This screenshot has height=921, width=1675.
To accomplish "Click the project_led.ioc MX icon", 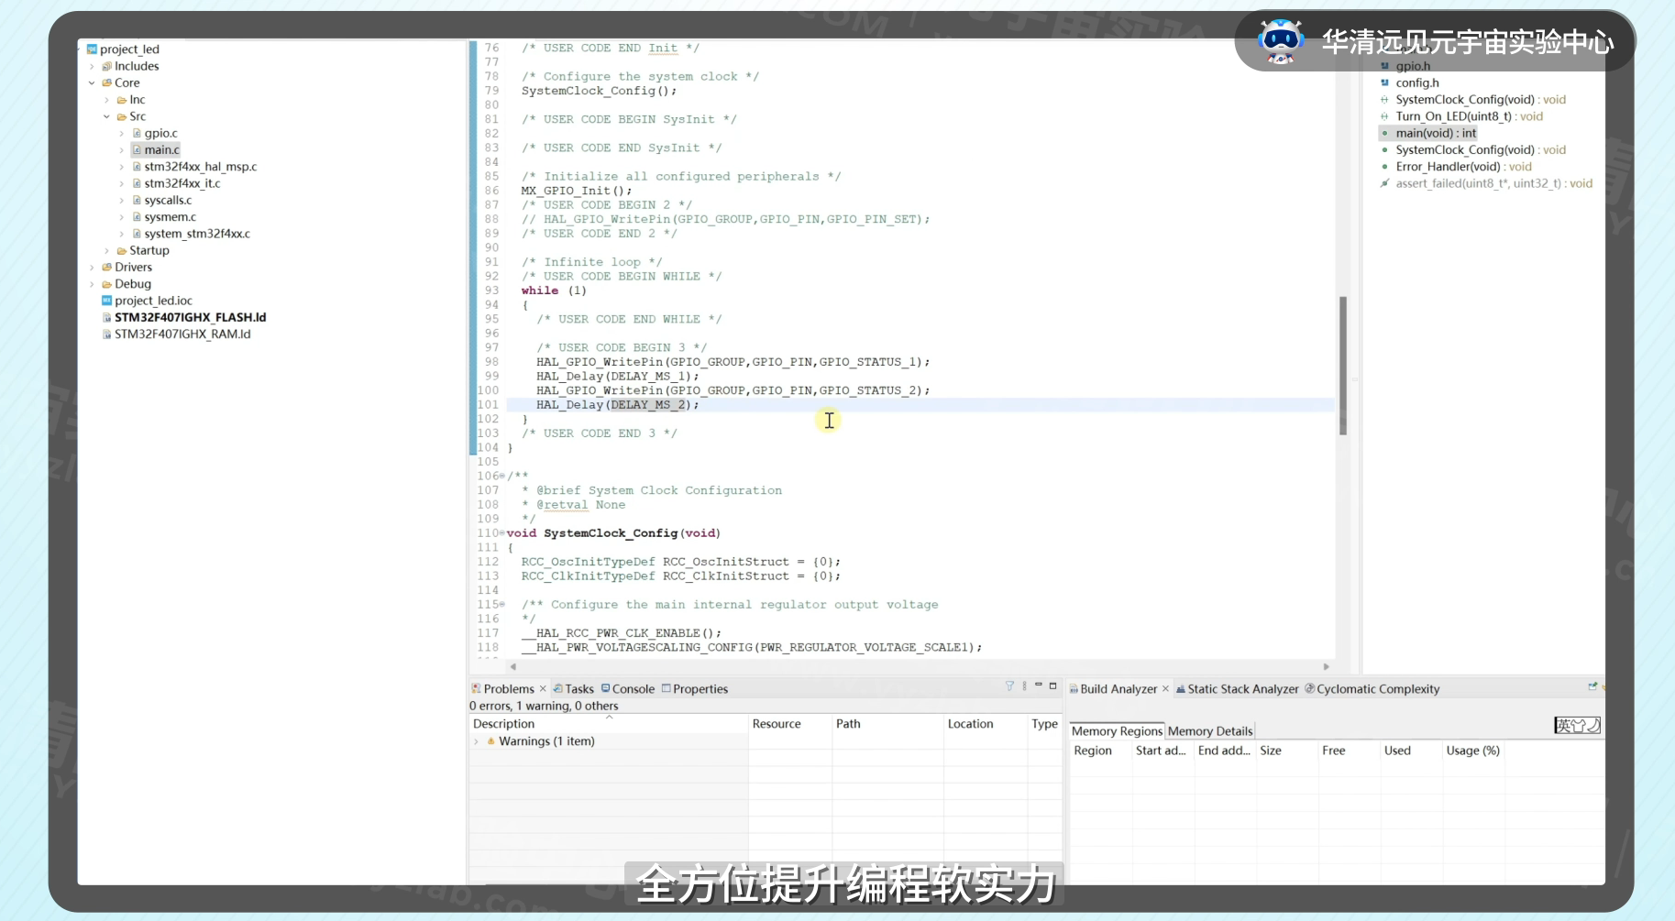I will click(x=106, y=301).
